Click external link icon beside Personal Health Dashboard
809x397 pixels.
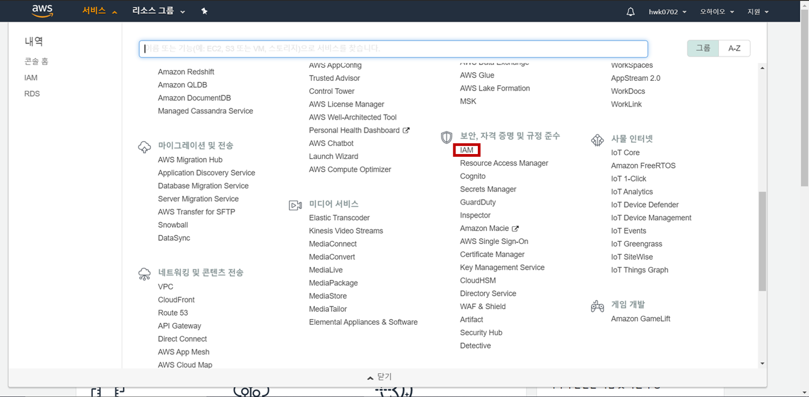406,130
